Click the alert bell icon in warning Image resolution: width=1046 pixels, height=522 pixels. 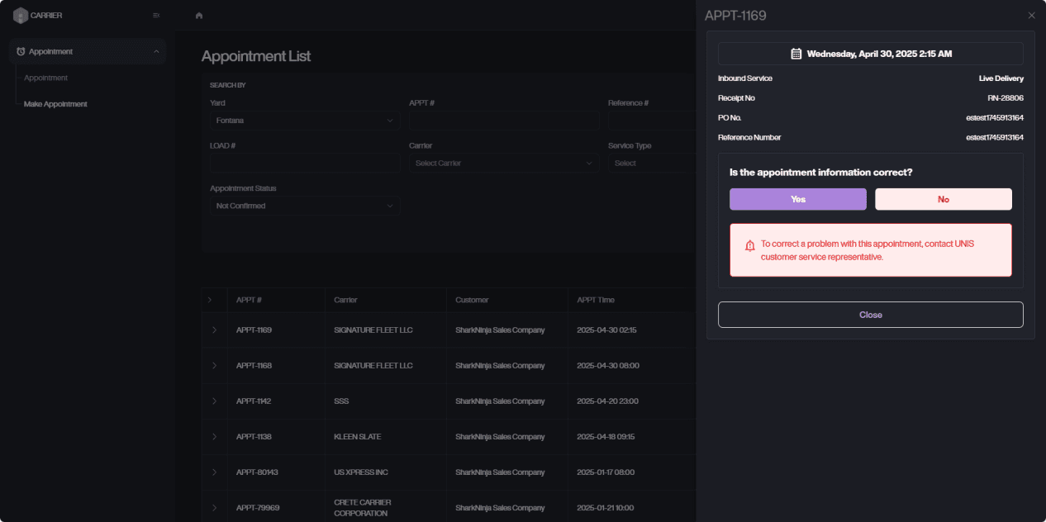[750, 245]
